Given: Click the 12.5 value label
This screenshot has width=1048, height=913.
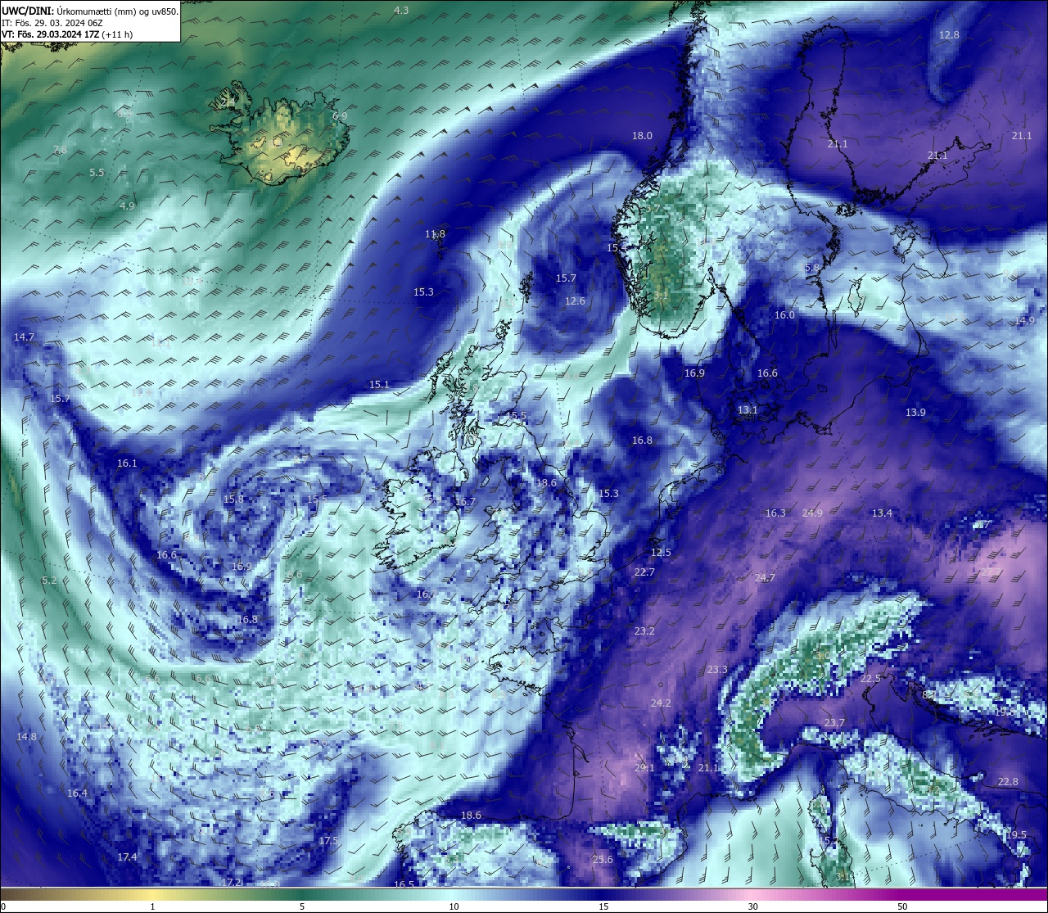Looking at the screenshot, I should pyautogui.click(x=661, y=553).
